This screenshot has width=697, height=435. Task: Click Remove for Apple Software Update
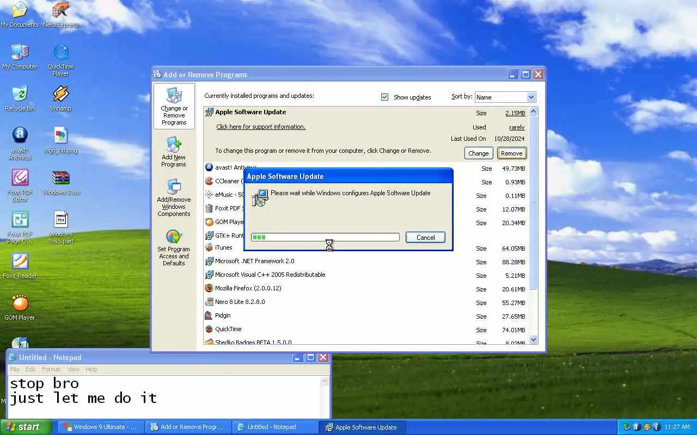click(512, 153)
